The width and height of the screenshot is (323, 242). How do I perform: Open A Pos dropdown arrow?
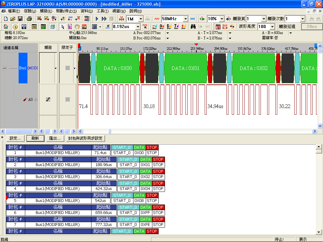(x=168, y=33)
